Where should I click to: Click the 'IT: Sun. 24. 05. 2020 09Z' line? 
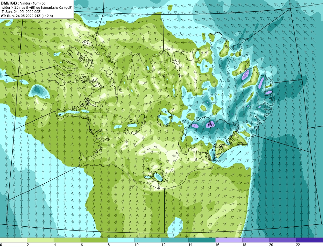[x=21, y=12]
